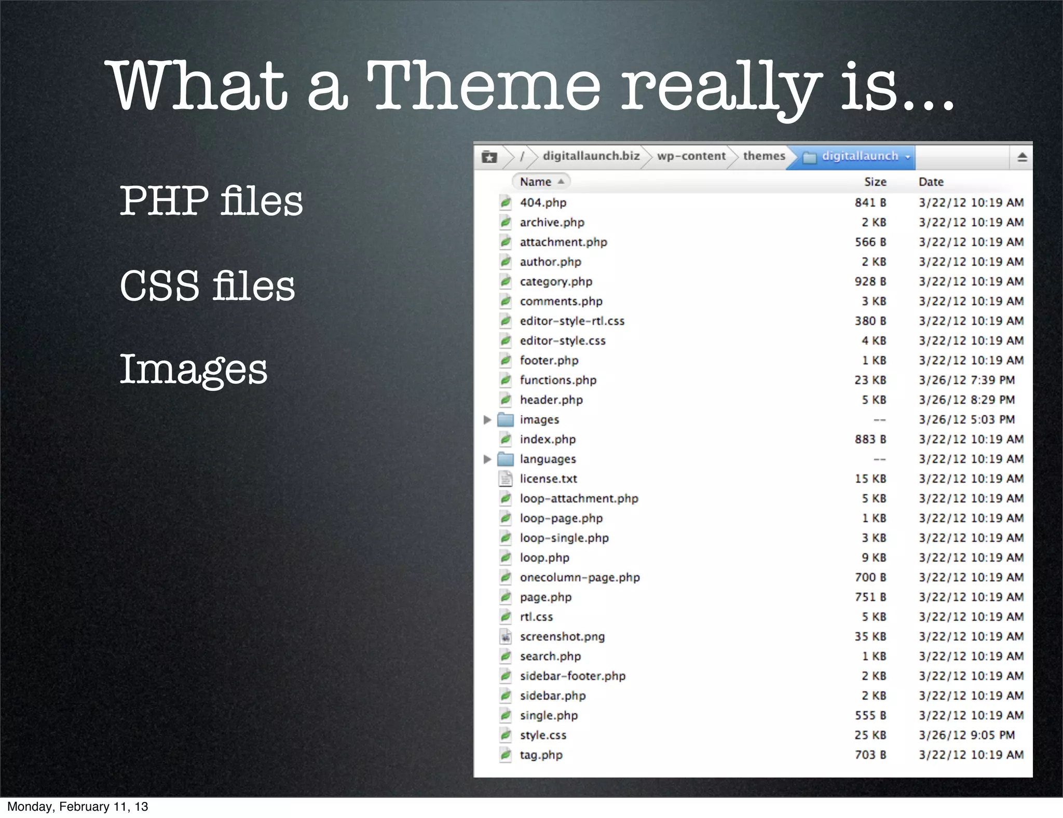Sort by the Size column header
The width and height of the screenshot is (1063, 818).
coord(875,182)
